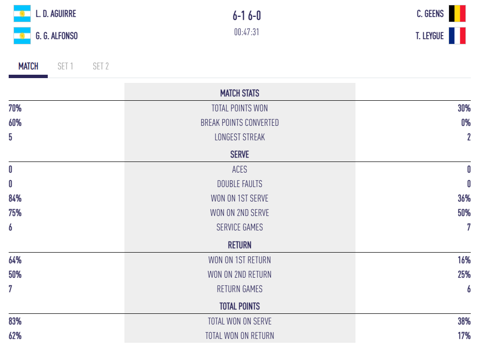Image resolution: width=478 pixels, height=350 pixels.
Task: Switch to the MATCH tab
Action: pyautogui.click(x=28, y=66)
